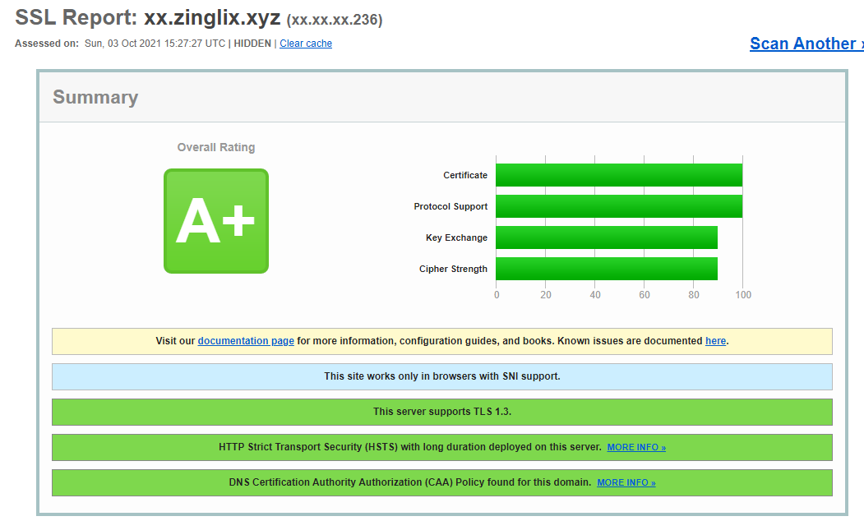Click the Key Exchange score bar

click(x=606, y=237)
